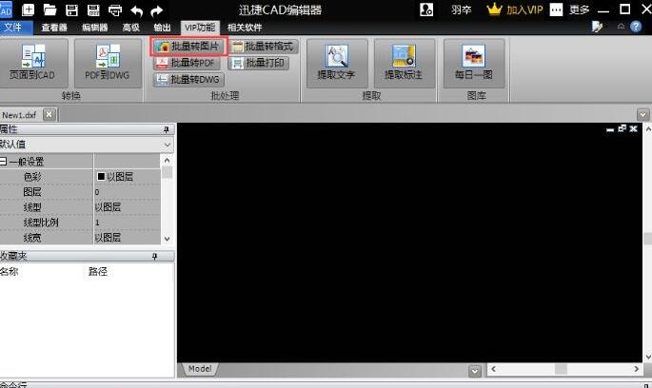Click the 线宽 value 以图层
The height and width of the screenshot is (388, 652).
(127, 238)
